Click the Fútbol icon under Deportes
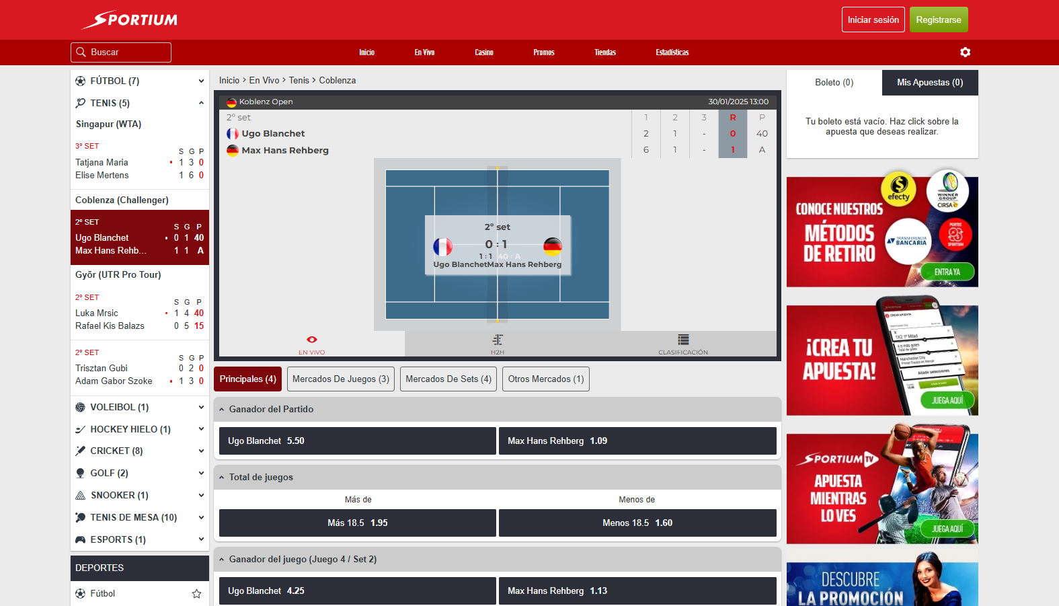The height and width of the screenshot is (606, 1059). [x=81, y=593]
